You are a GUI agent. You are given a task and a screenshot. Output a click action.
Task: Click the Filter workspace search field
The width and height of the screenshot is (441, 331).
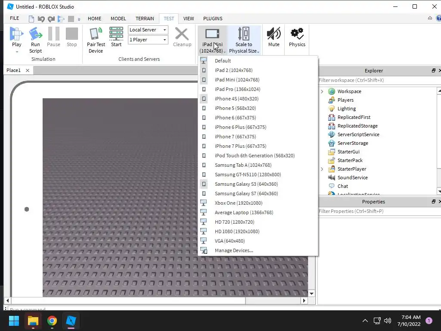point(379,80)
